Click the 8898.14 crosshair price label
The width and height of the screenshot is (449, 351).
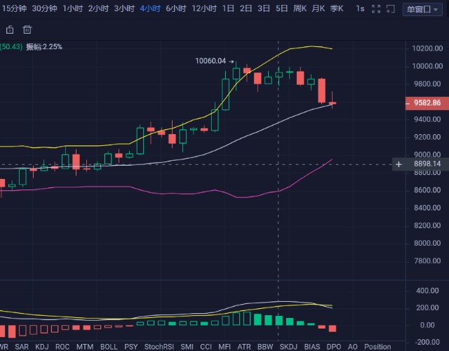pos(427,164)
